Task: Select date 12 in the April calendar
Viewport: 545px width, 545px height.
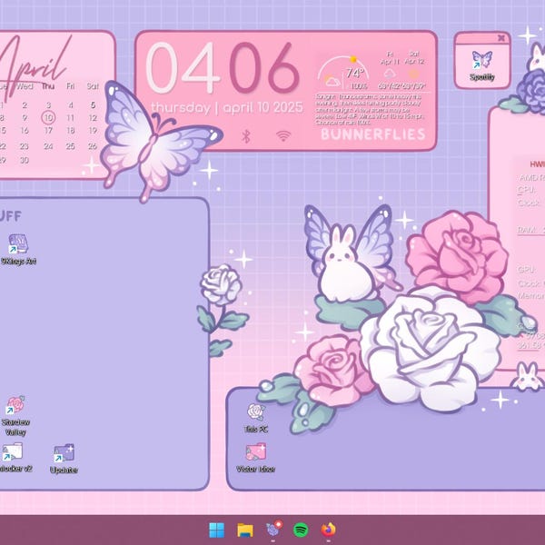Action: (x=93, y=118)
